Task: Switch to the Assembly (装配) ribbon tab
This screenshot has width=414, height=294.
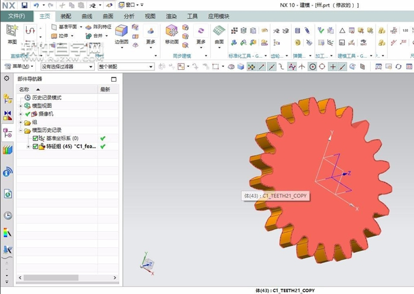Action: pyautogui.click(x=66, y=16)
